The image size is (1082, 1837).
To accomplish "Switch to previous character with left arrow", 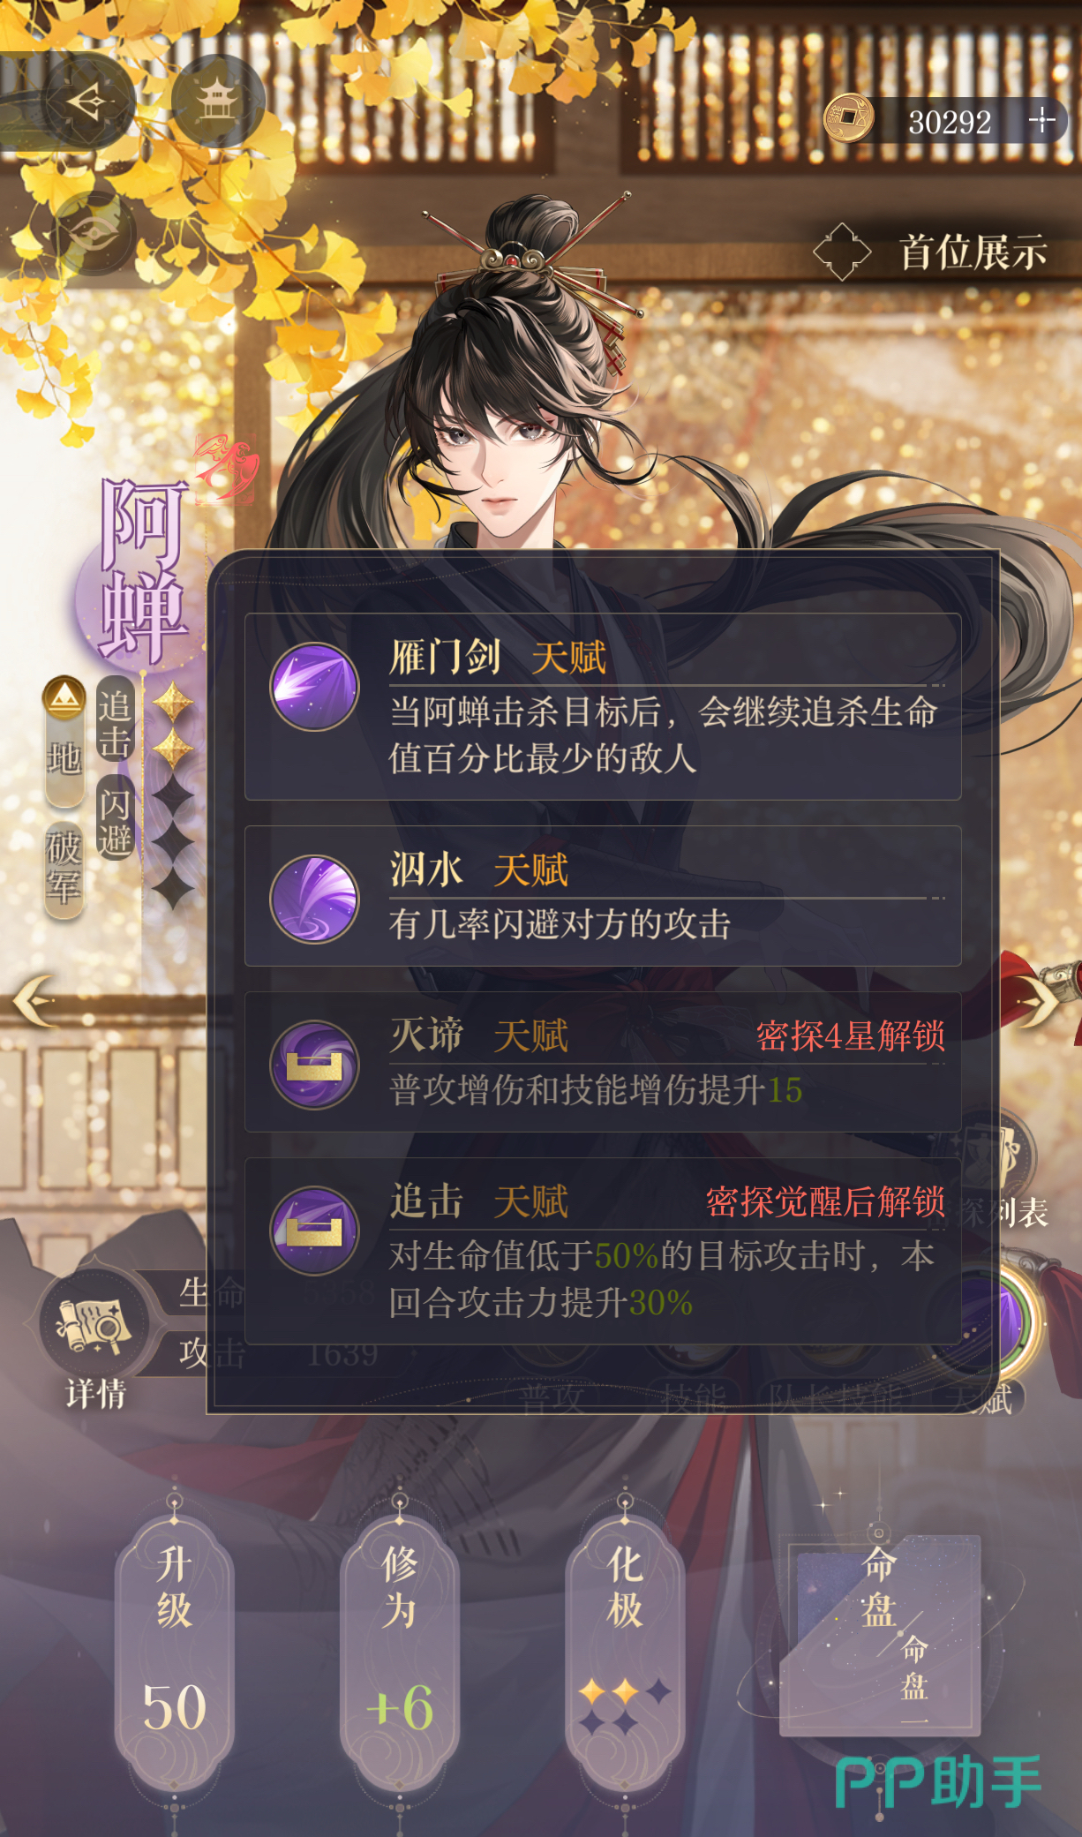I will click(35, 1001).
